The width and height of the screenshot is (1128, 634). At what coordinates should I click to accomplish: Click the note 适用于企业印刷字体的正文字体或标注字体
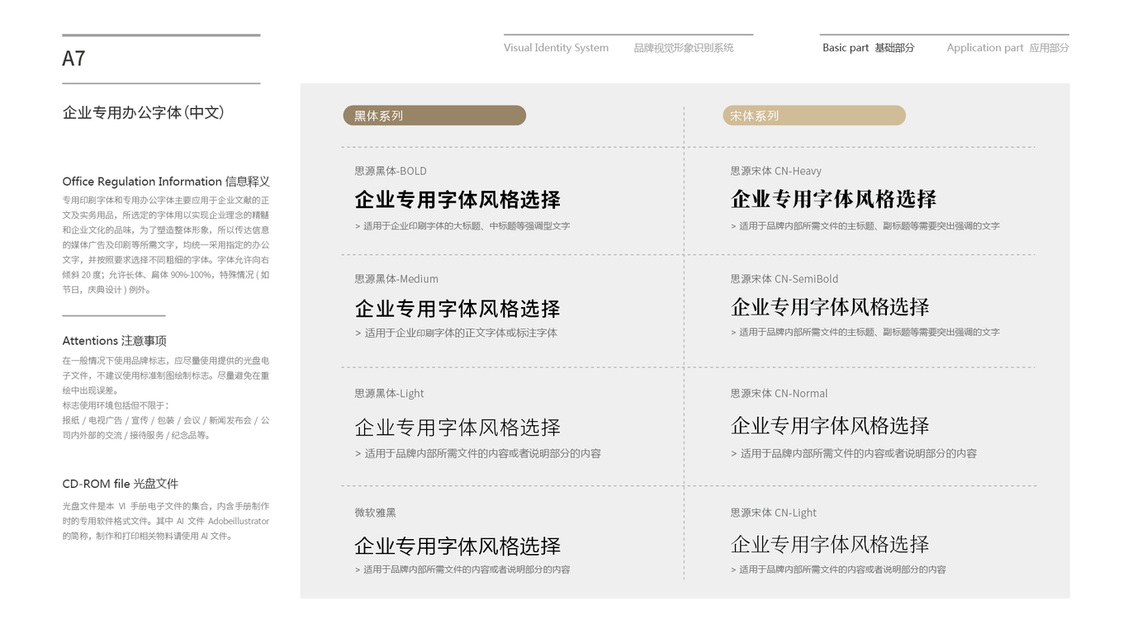click(456, 334)
